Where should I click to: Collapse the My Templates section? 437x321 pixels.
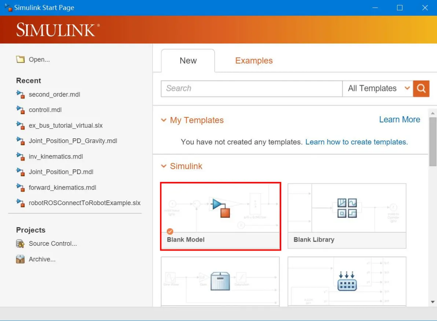[164, 120]
